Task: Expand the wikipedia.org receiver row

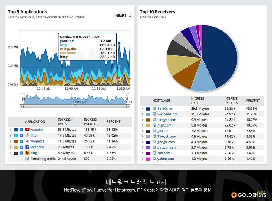Action: coord(143,114)
